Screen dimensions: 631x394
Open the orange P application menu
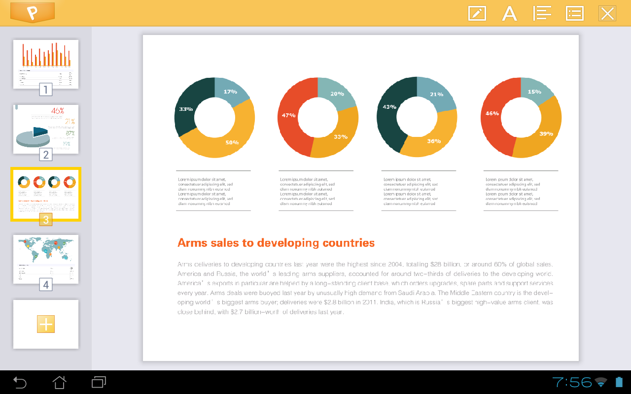[32, 12]
